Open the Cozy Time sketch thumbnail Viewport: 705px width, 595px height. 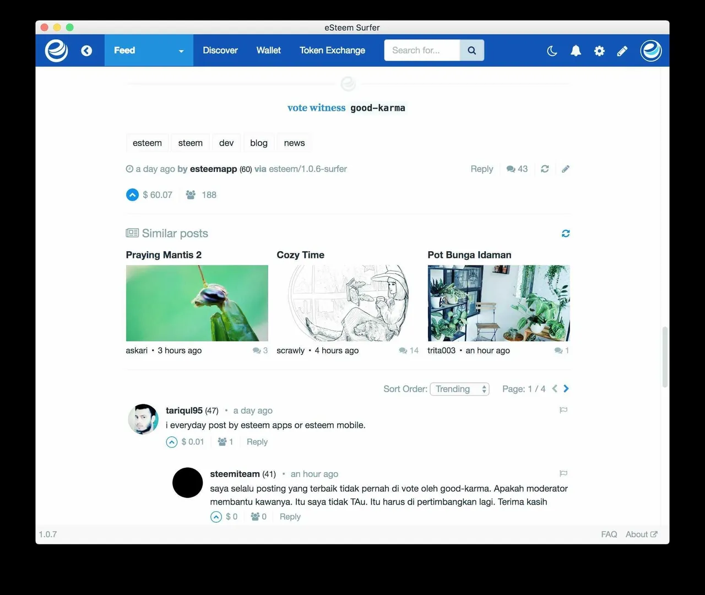348,303
